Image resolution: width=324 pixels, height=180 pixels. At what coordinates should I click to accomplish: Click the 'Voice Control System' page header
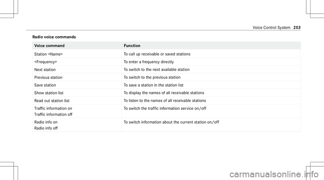click(271, 27)
